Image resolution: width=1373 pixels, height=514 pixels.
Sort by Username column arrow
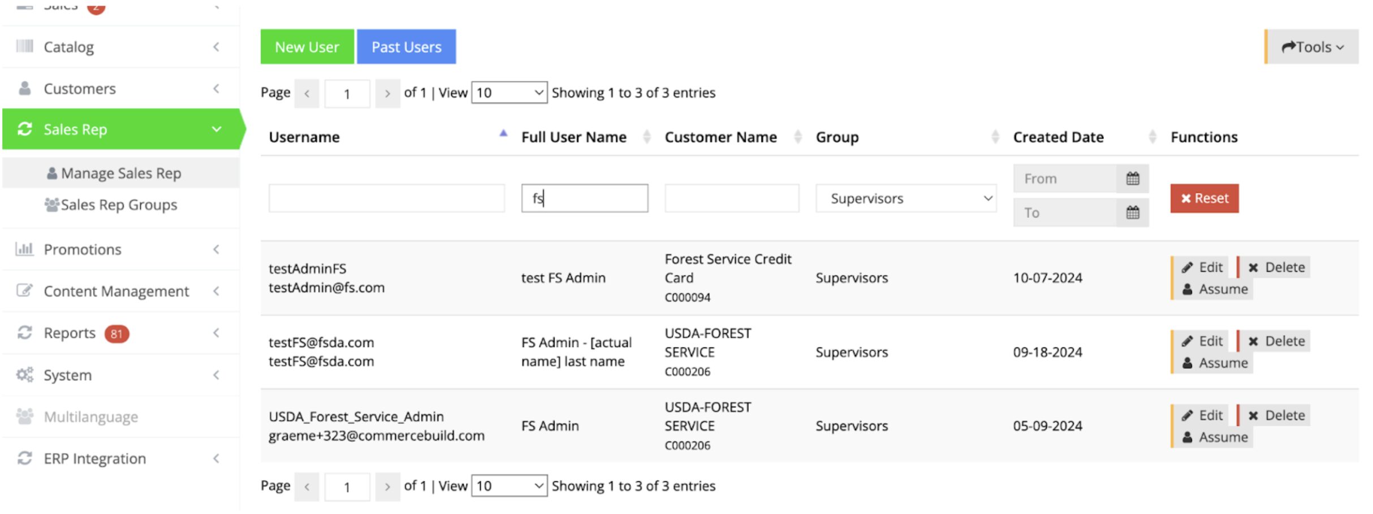click(x=503, y=134)
